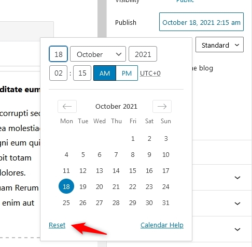Pick October 1 on the calendar

click(x=133, y=138)
